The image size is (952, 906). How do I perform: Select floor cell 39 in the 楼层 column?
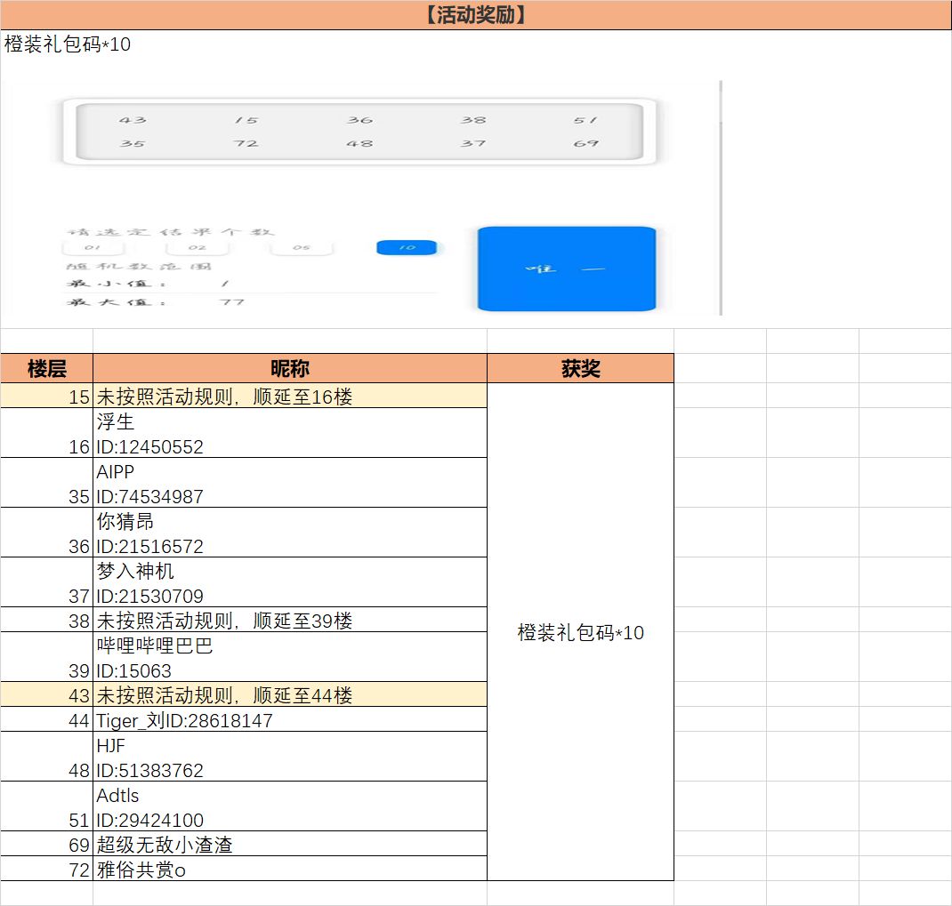click(x=47, y=657)
